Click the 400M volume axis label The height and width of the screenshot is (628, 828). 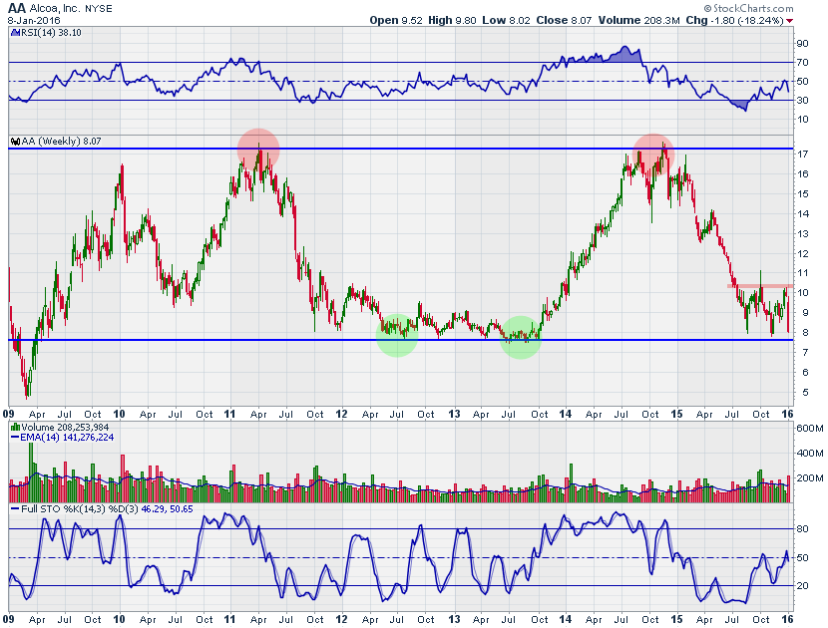810,454
